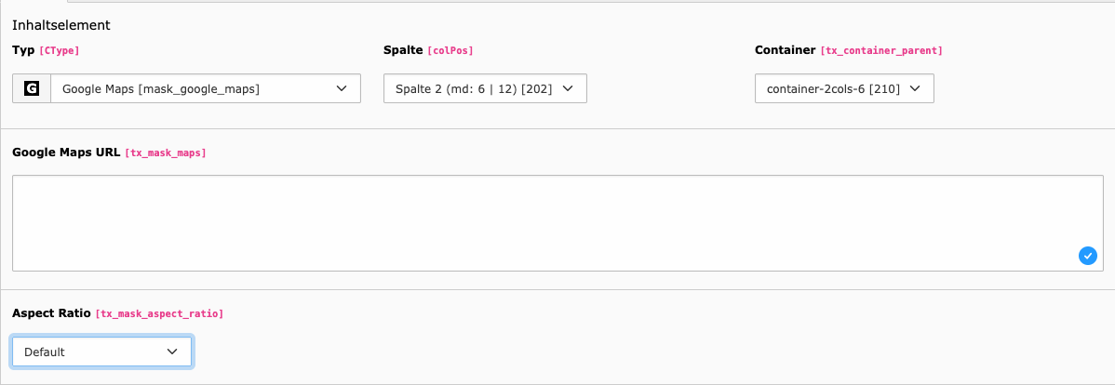The height and width of the screenshot is (385, 1115).
Task: Click the blue checkmark icon in the URL field
Action: [x=1087, y=255]
